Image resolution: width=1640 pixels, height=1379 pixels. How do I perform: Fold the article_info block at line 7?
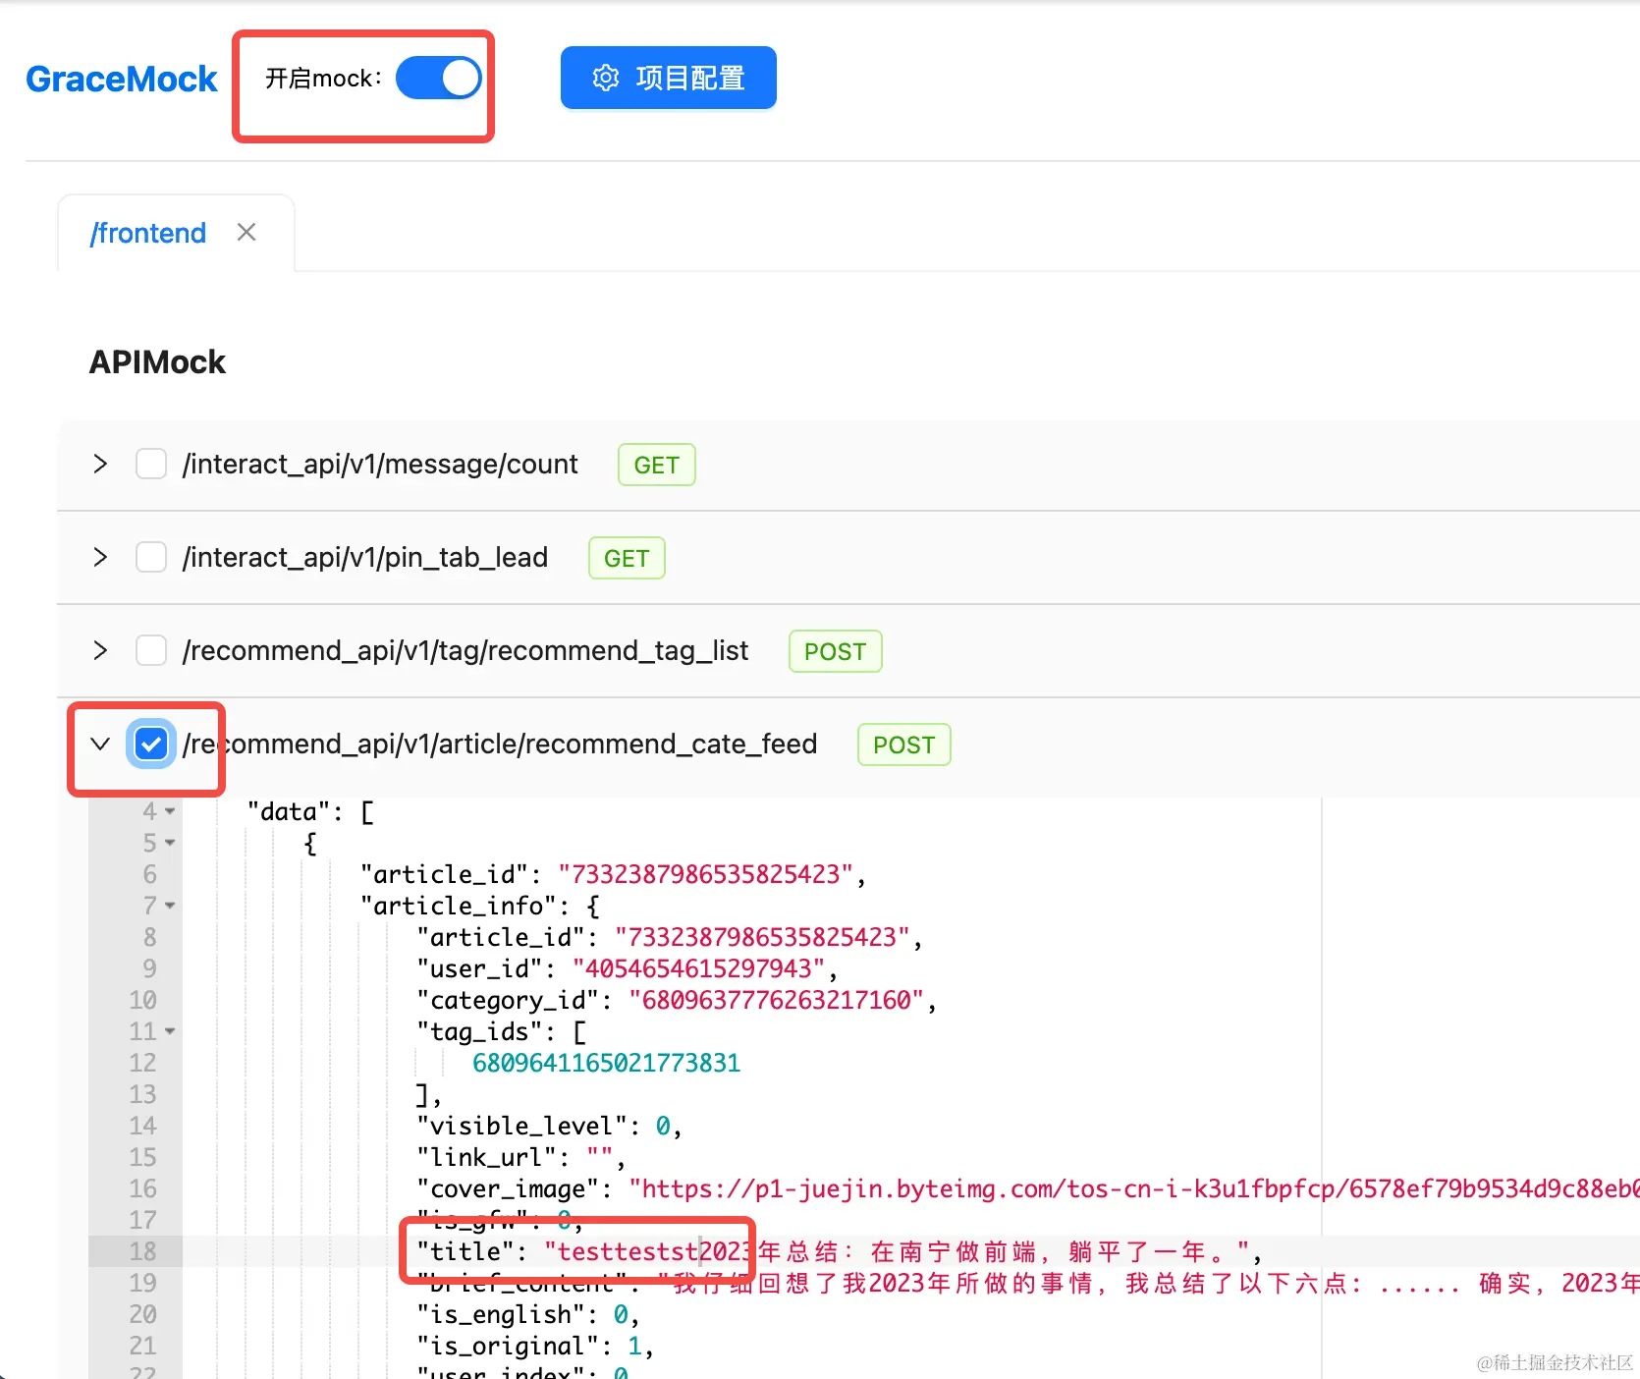coord(170,906)
